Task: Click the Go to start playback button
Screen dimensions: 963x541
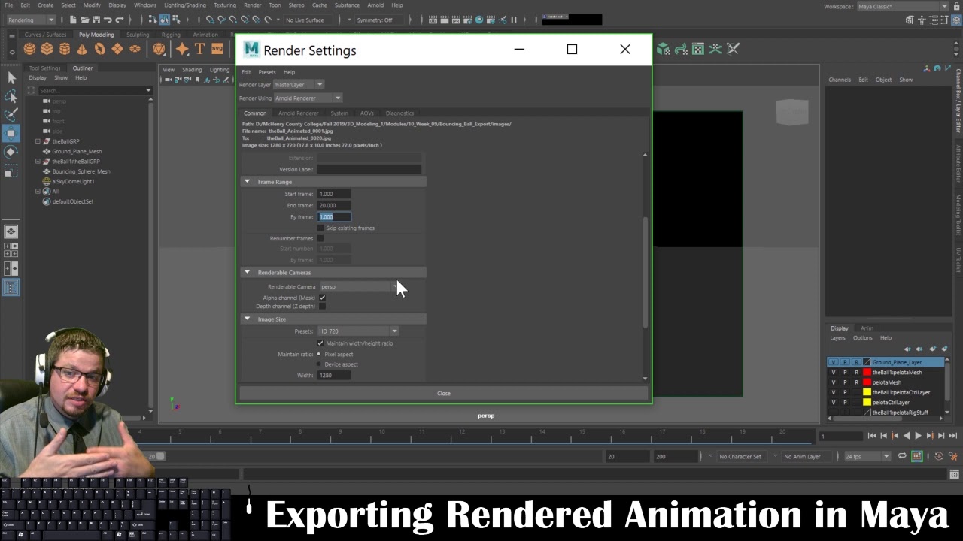Action: click(x=873, y=436)
